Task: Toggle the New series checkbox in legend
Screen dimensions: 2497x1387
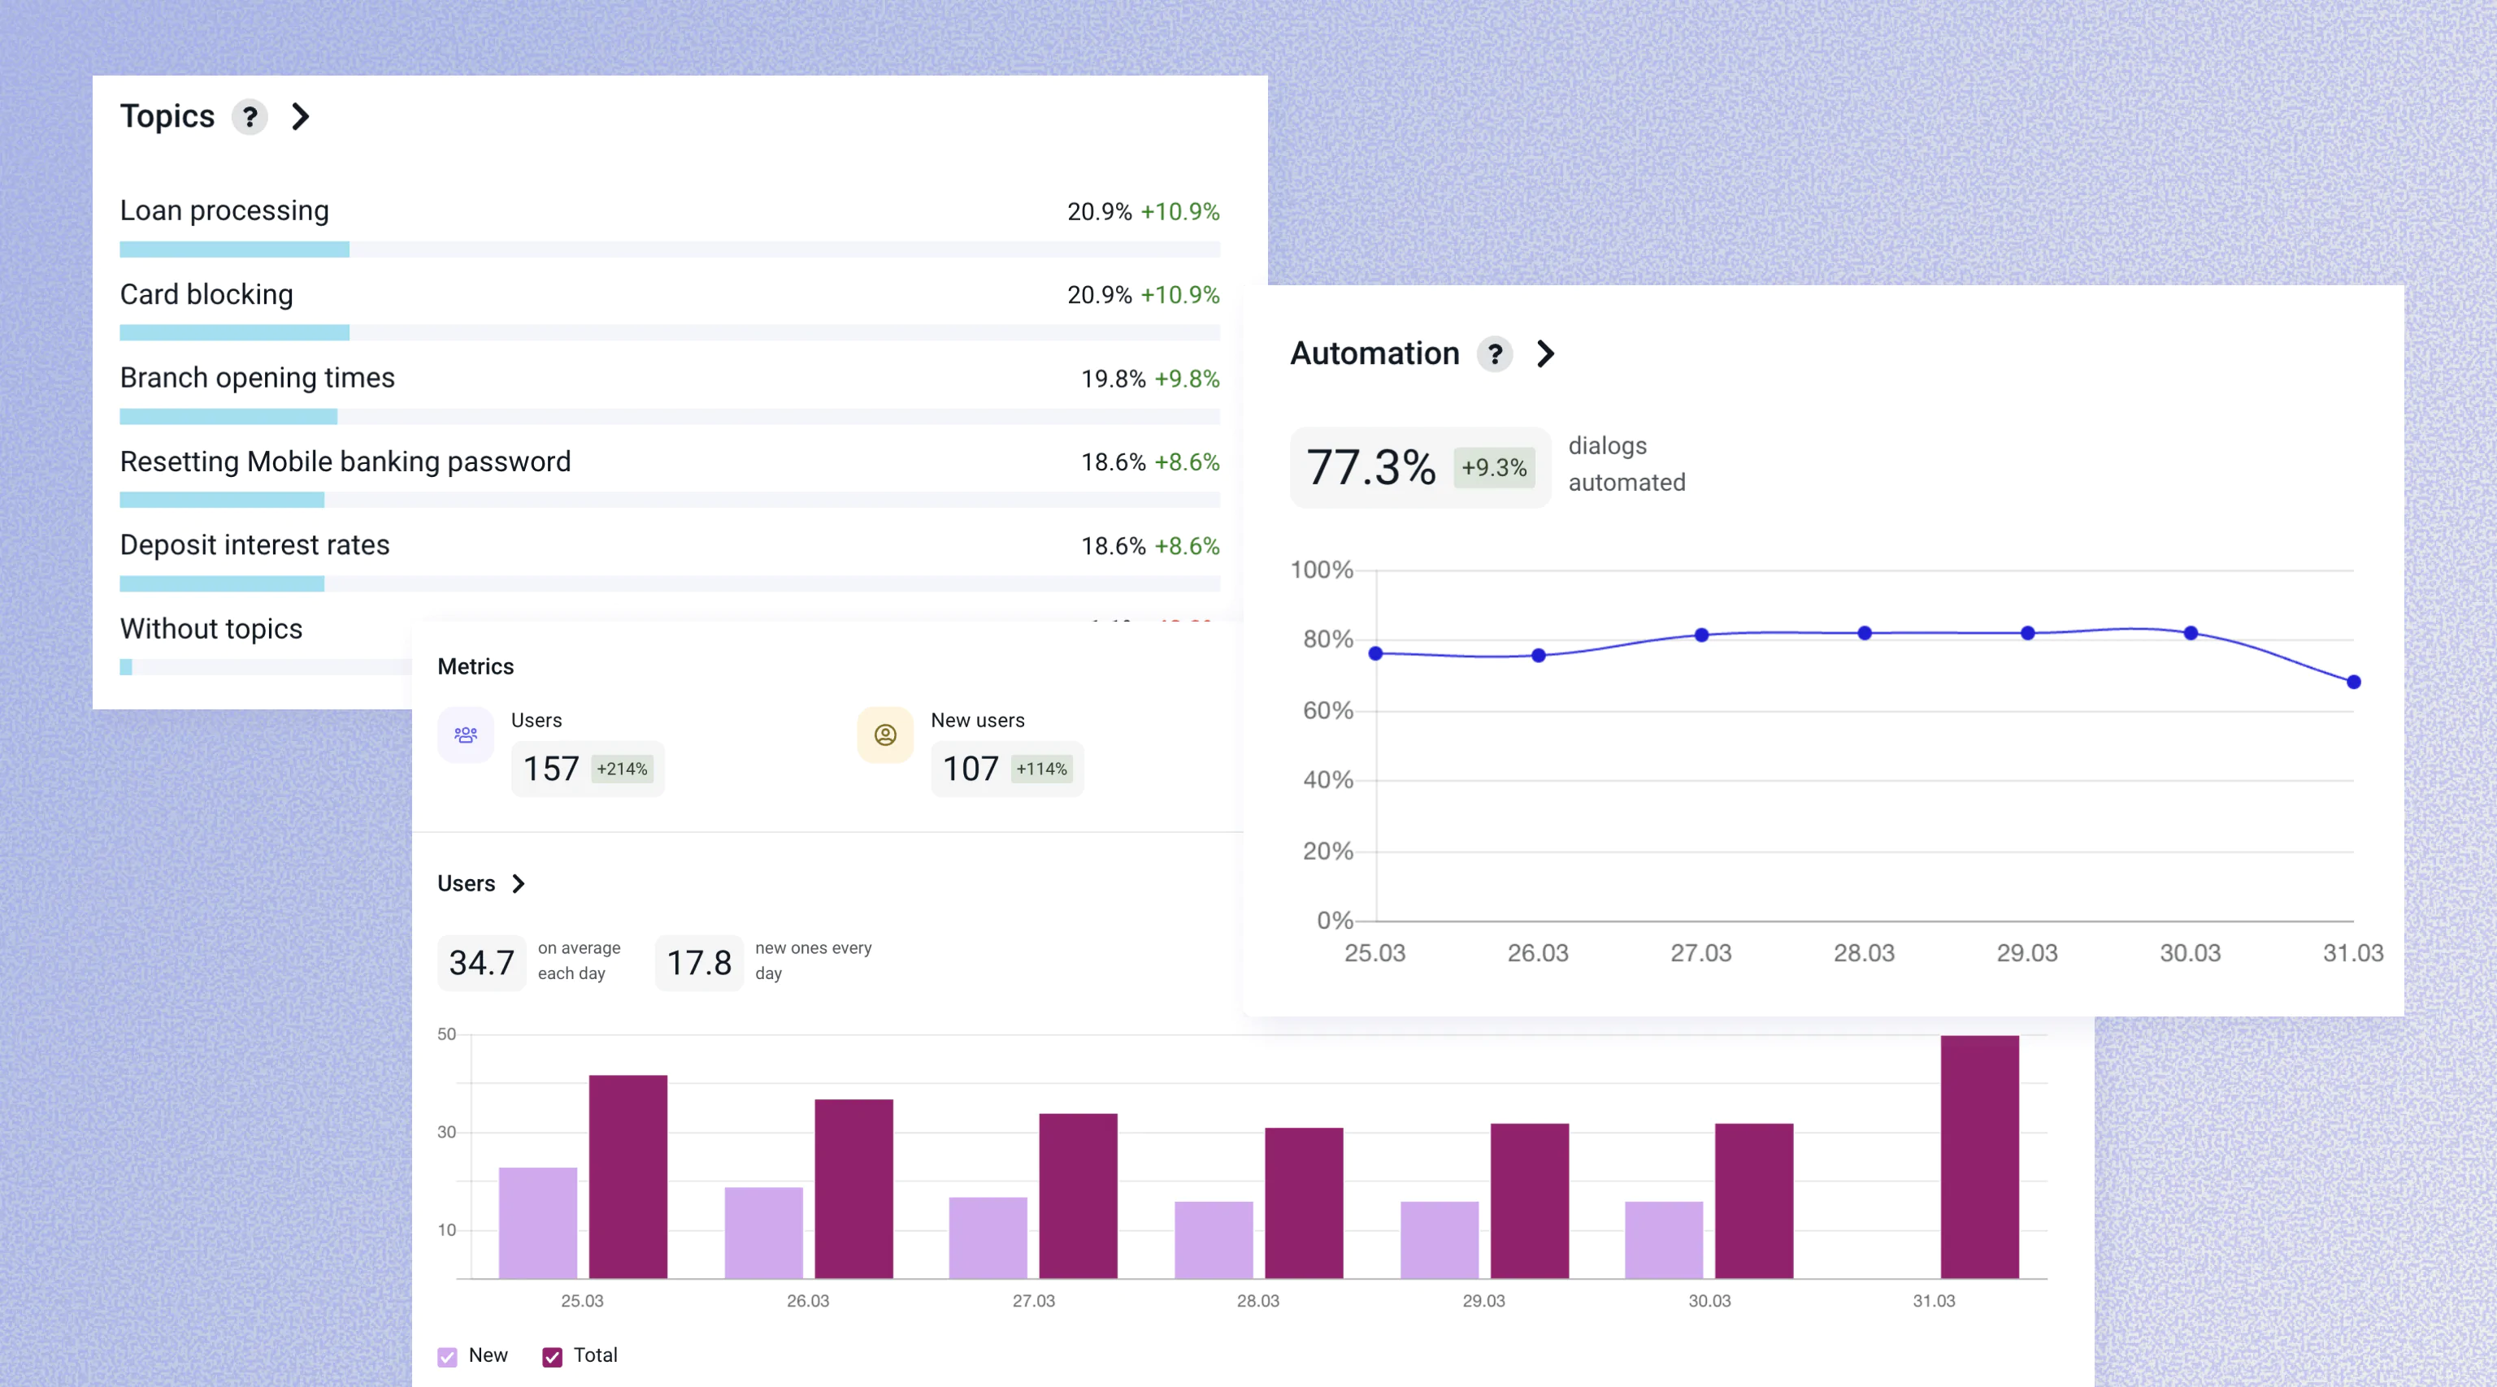Action: [x=447, y=1356]
